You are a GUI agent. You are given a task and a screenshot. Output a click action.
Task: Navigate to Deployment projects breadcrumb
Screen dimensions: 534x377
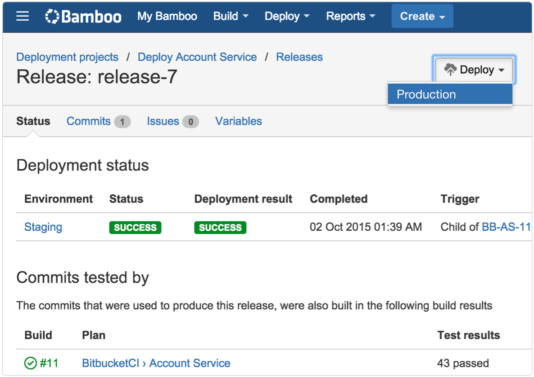click(x=67, y=57)
